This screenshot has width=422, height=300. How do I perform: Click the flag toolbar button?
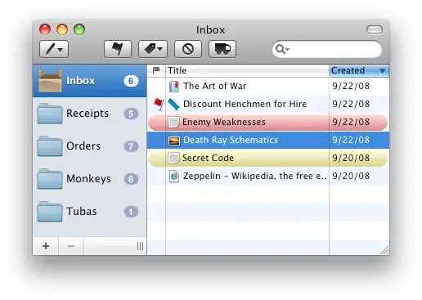(118, 49)
